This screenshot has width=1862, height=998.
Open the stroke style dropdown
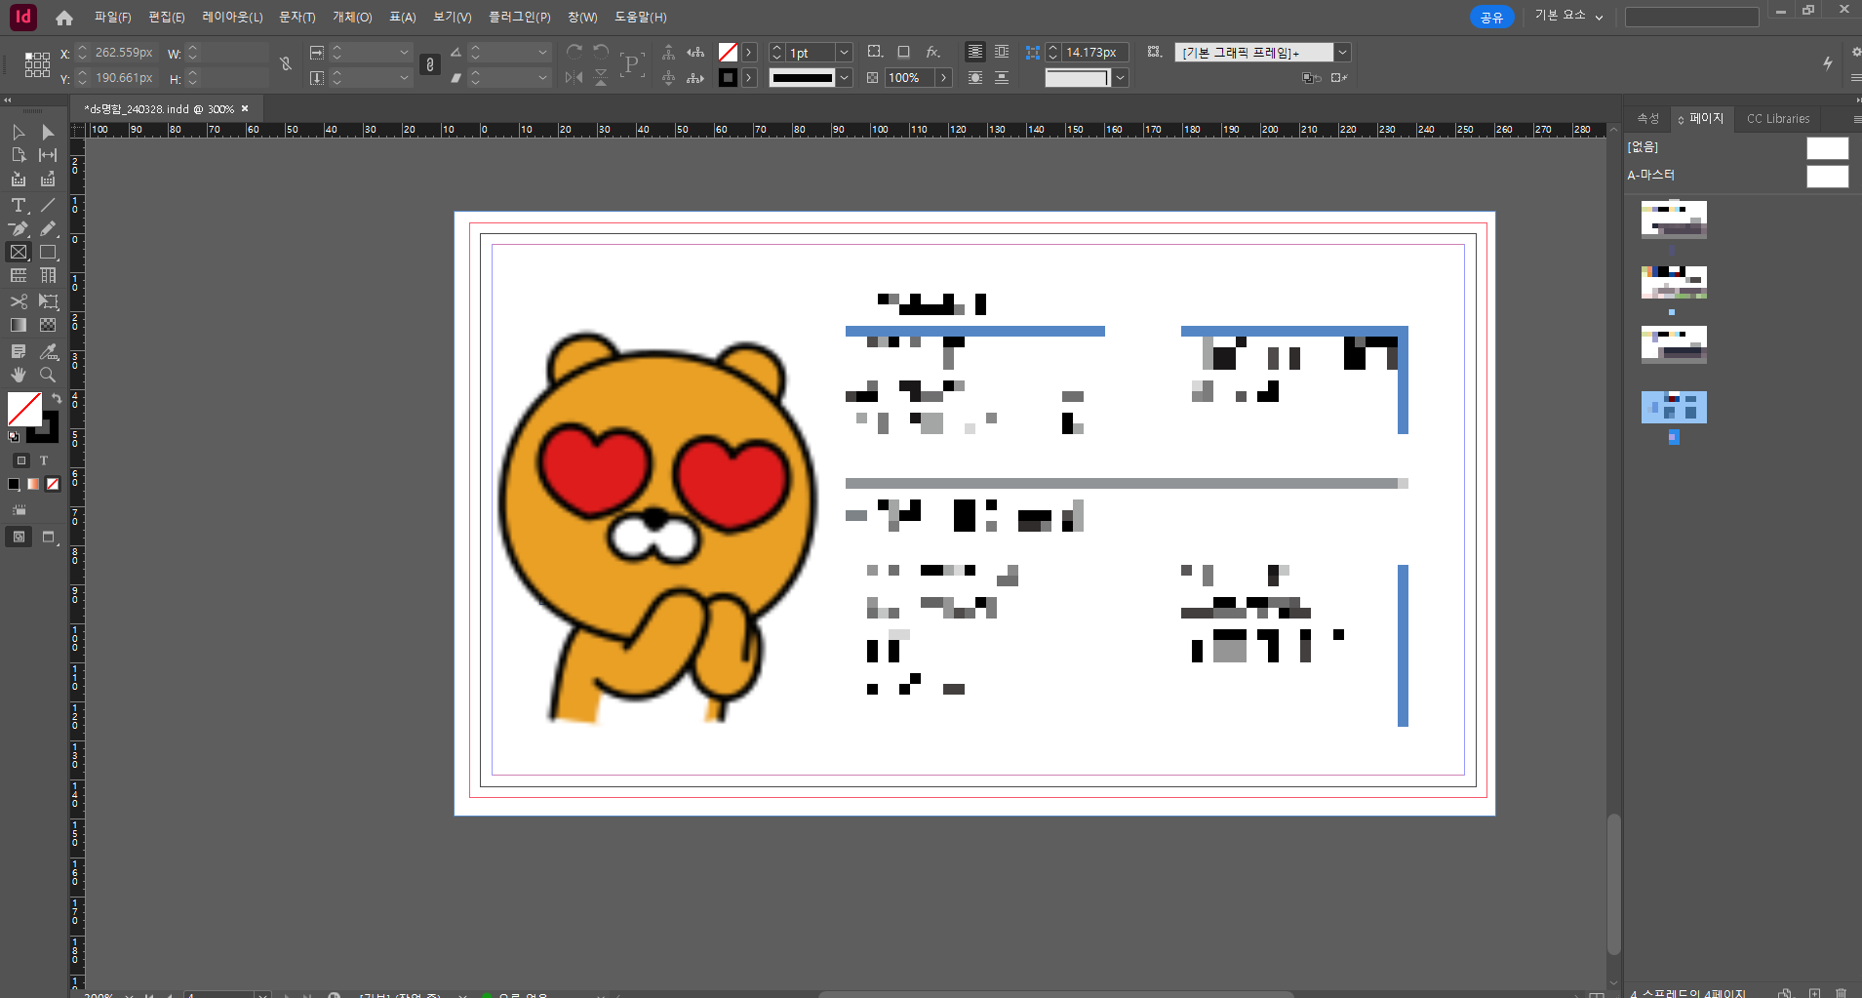pos(845,77)
